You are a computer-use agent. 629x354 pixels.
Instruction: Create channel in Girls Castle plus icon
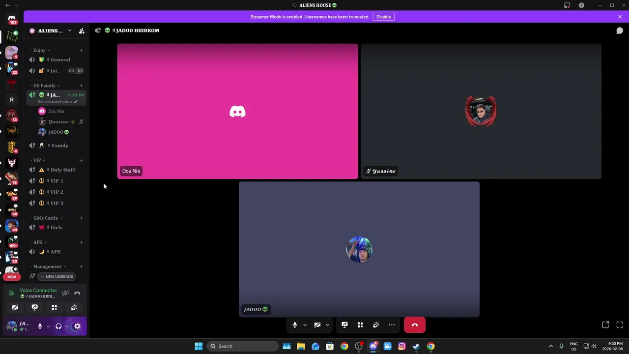[81, 218]
